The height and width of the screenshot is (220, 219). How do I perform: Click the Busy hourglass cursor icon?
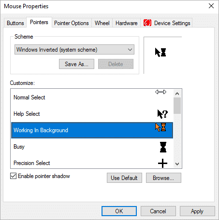(x=163, y=147)
